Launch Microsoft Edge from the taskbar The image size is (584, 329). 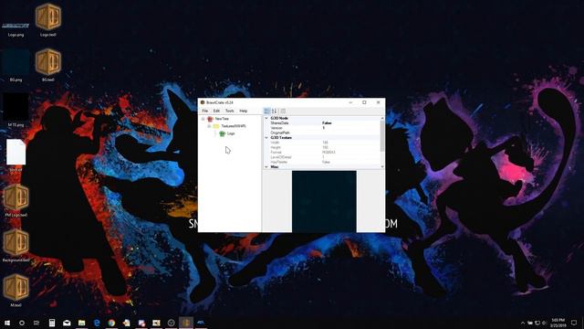pyautogui.click(x=97, y=323)
